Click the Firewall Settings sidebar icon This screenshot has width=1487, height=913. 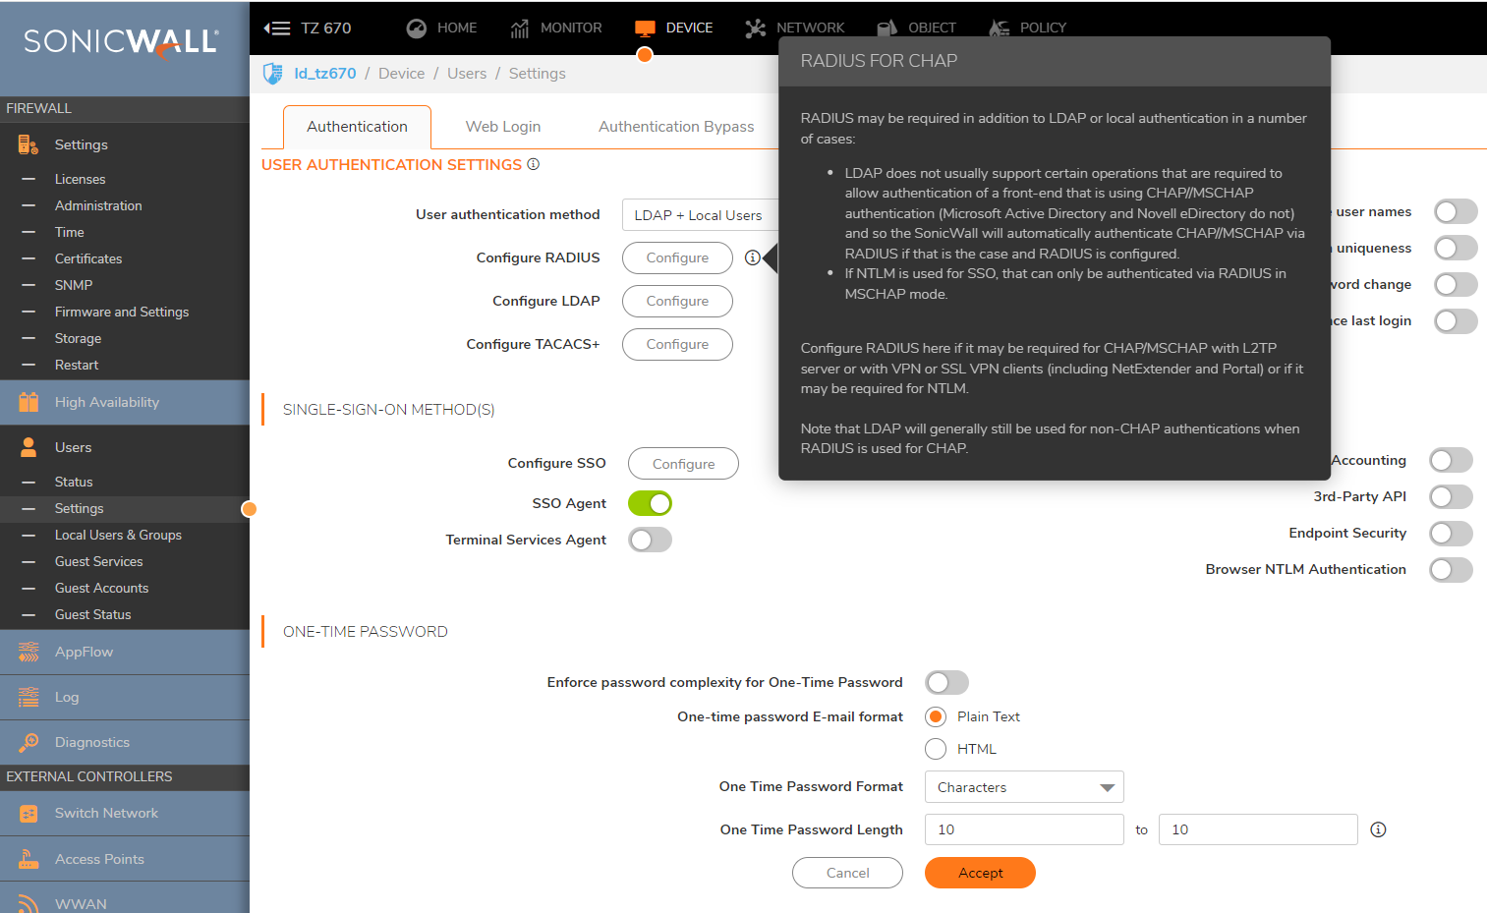[x=29, y=145]
